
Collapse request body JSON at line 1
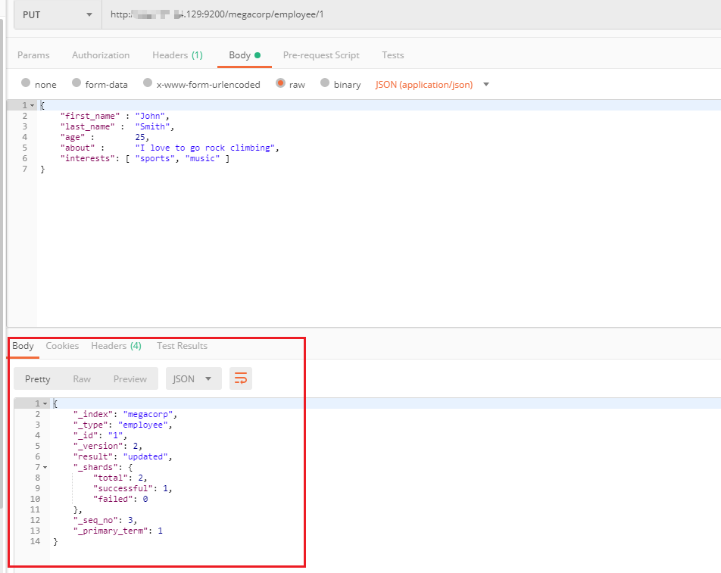point(32,105)
